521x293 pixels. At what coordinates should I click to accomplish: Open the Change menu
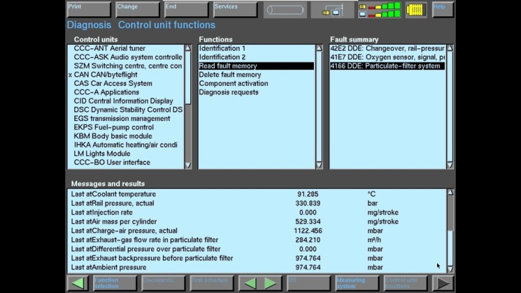point(137,9)
